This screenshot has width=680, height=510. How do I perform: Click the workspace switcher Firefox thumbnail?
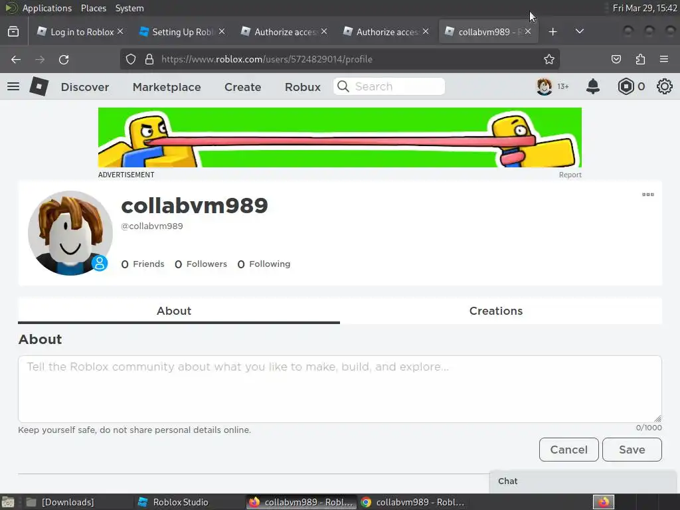click(604, 502)
